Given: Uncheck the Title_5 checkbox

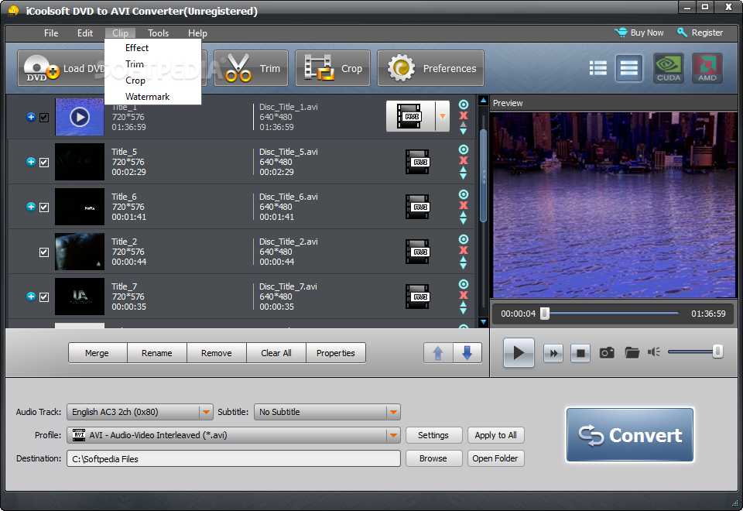Looking at the screenshot, I should [x=44, y=163].
